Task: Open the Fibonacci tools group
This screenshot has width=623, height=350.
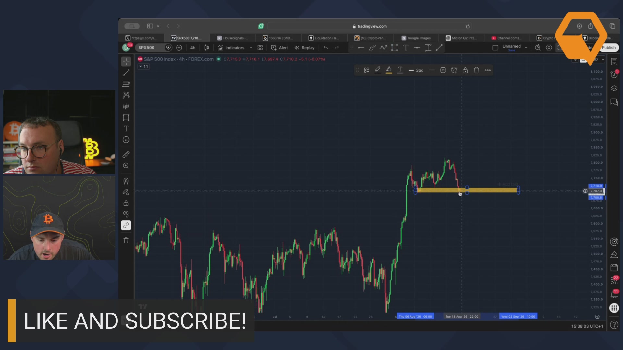Action: click(126, 84)
